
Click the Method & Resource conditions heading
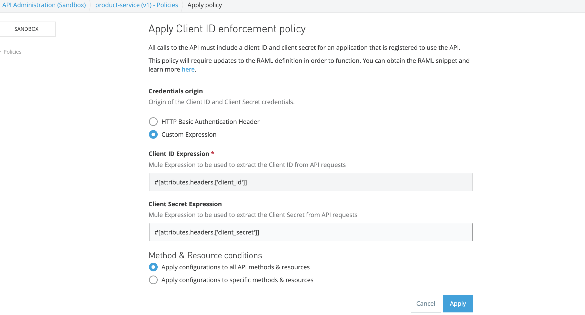(205, 255)
